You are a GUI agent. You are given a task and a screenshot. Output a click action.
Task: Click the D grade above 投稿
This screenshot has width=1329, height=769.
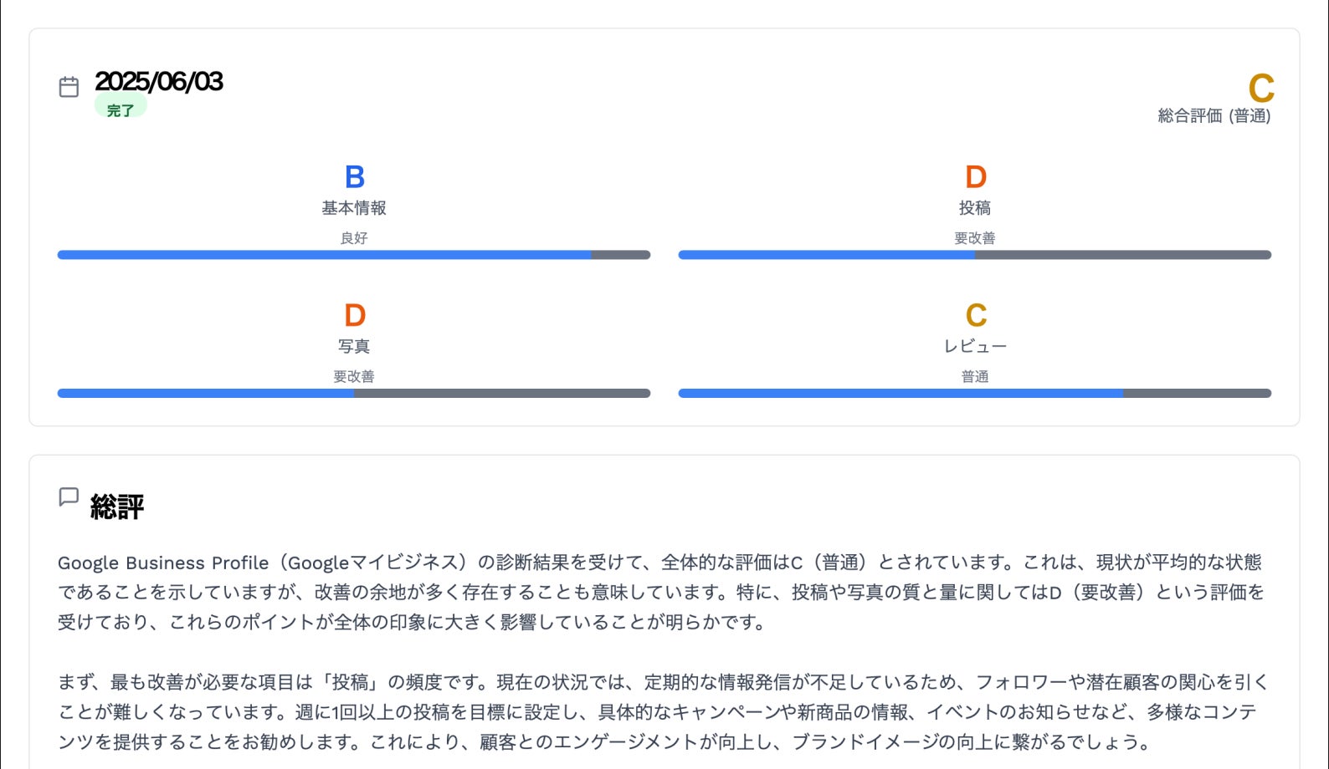(975, 177)
